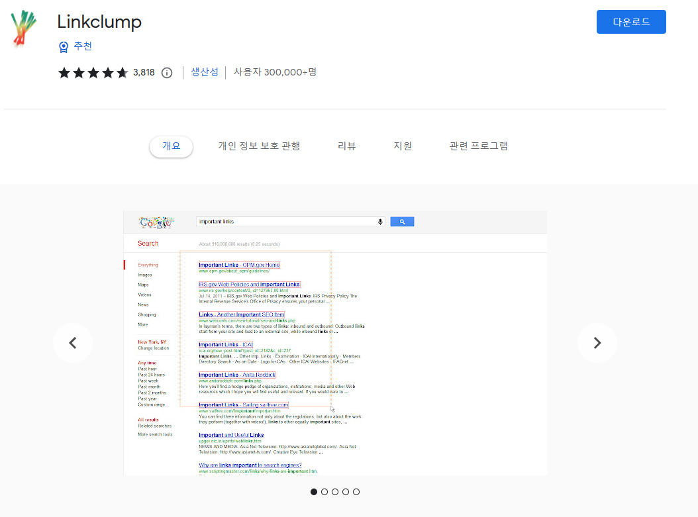Select the first carousel dot indicator

coord(314,492)
